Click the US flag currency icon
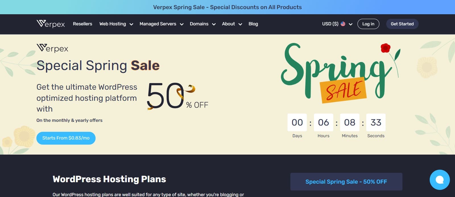 pyautogui.click(x=343, y=24)
